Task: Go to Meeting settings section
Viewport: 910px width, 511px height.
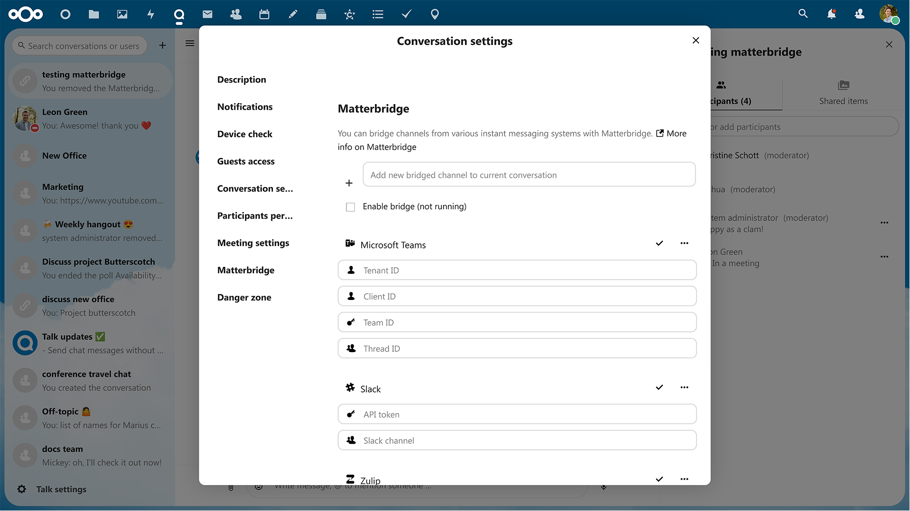Action: pos(253,243)
